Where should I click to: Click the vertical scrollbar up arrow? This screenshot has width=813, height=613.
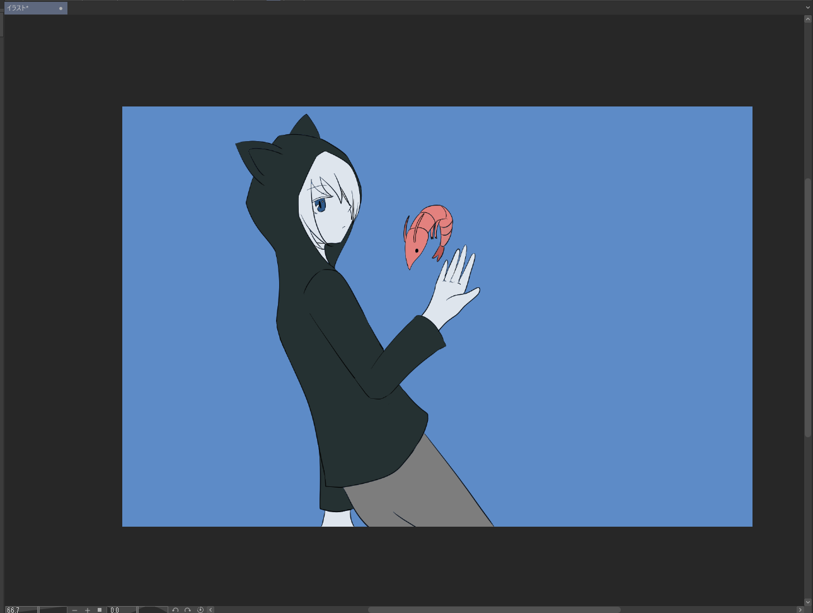click(808, 19)
